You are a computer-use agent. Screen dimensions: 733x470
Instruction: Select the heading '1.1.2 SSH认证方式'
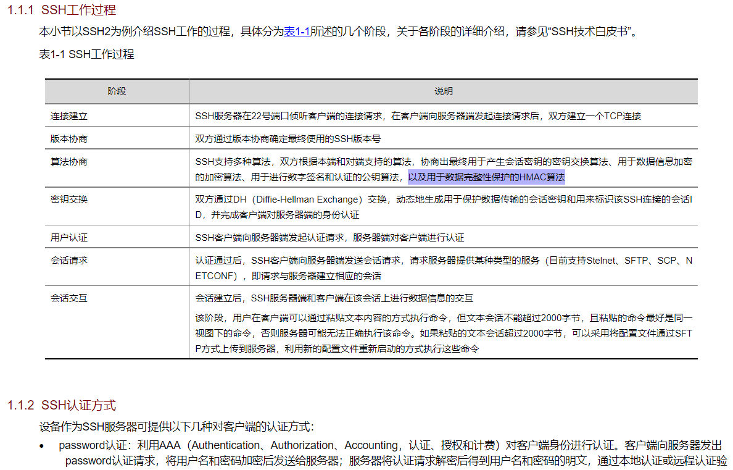62,405
